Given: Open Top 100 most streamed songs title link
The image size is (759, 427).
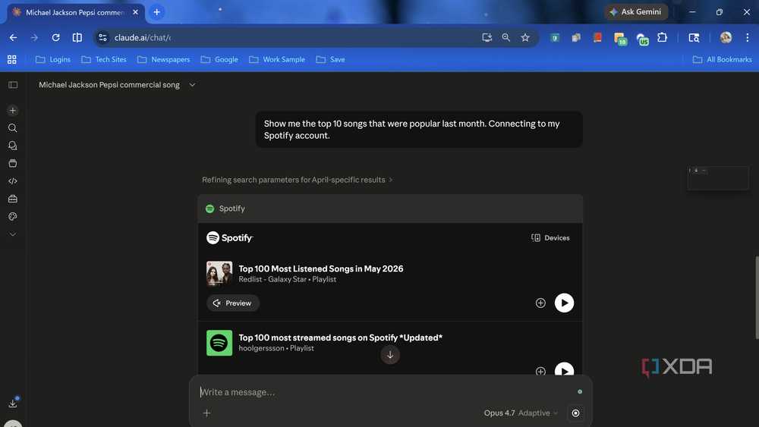Looking at the screenshot, I should (340, 338).
